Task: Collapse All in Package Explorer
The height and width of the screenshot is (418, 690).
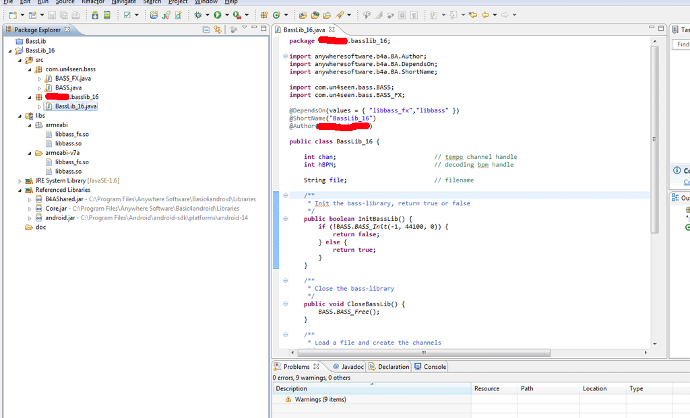Action: (206, 30)
